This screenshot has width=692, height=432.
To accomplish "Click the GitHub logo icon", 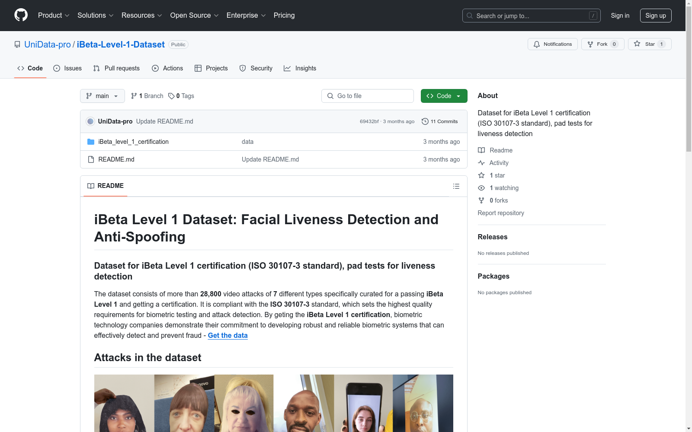I will click(x=21, y=15).
